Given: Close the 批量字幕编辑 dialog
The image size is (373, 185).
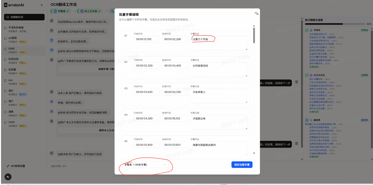Looking at the screenshot, I should pos(255,13).
